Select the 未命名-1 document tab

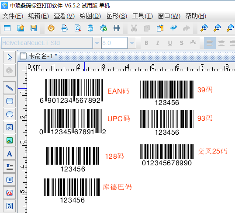[38, 56]
